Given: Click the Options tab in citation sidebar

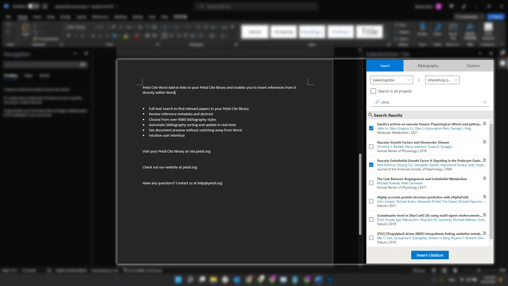Looking at the screenshot, I should click(x=473, y=66).
